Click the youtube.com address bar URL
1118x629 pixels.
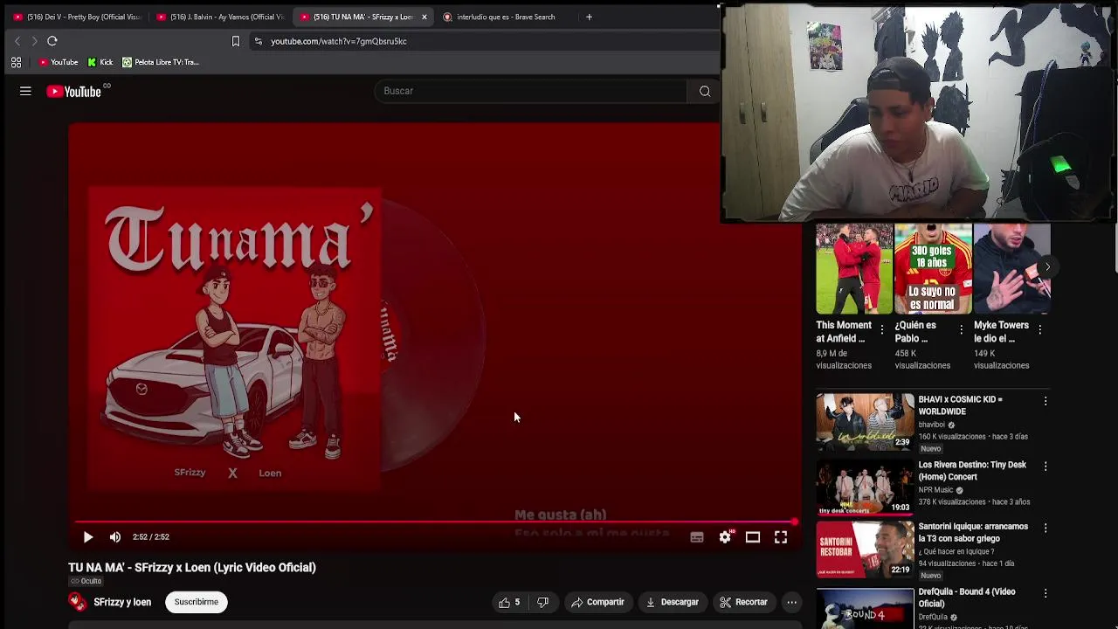(338, 41)
